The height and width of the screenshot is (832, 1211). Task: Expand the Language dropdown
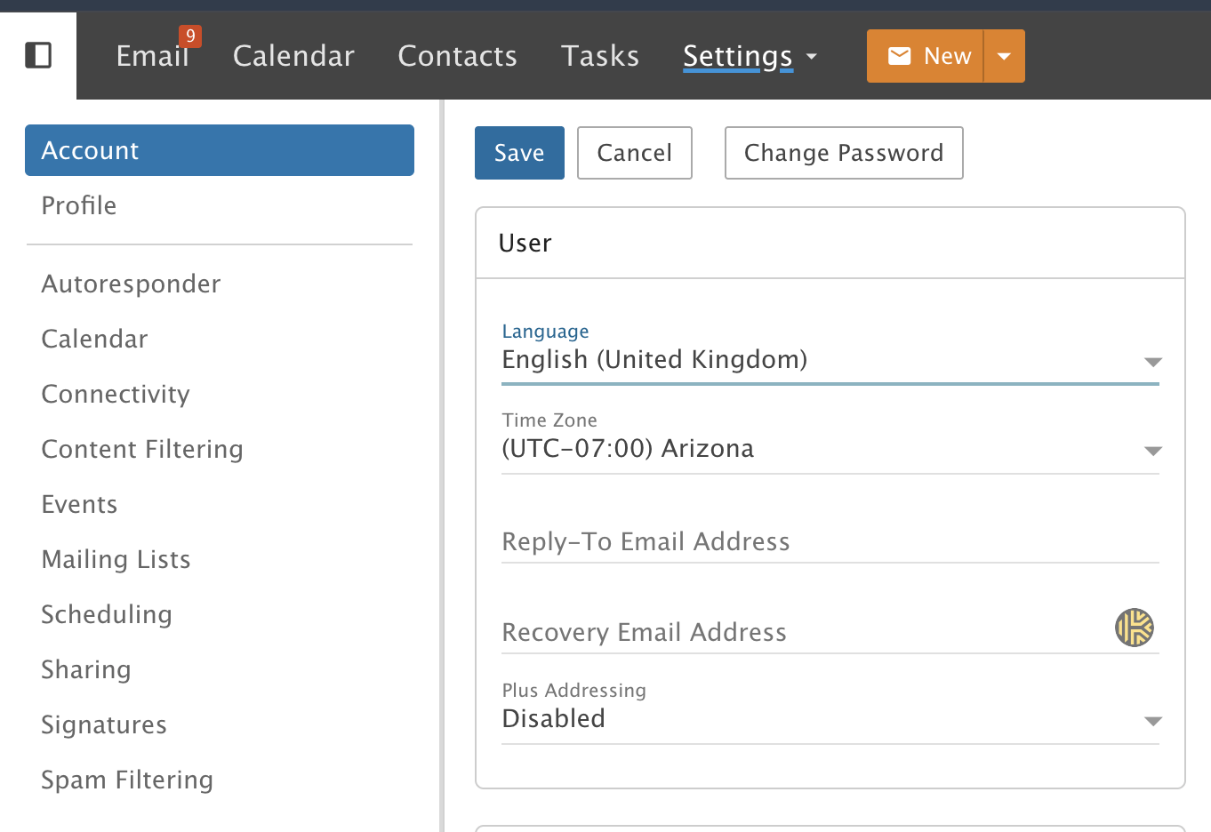tap(1152, 362)
